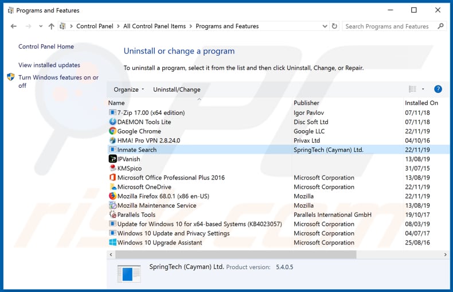Click the search magnifier icon
453x292 pixels.
(x=440, y=26)
